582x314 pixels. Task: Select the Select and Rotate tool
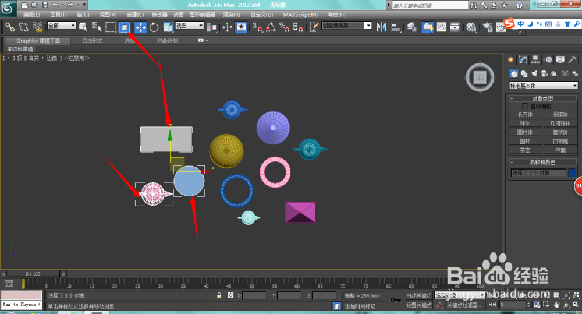[x=154, y=27]
